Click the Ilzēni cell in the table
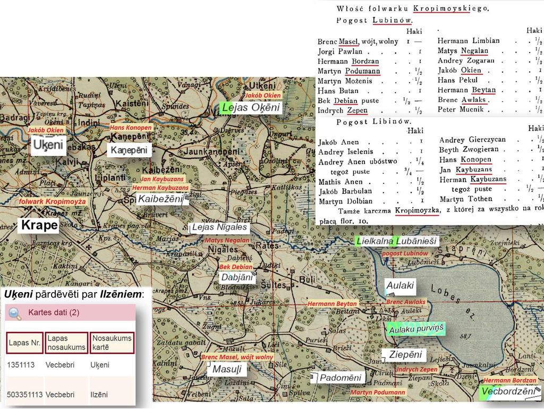The image size is (544, 409). click(x=99, y=395)
